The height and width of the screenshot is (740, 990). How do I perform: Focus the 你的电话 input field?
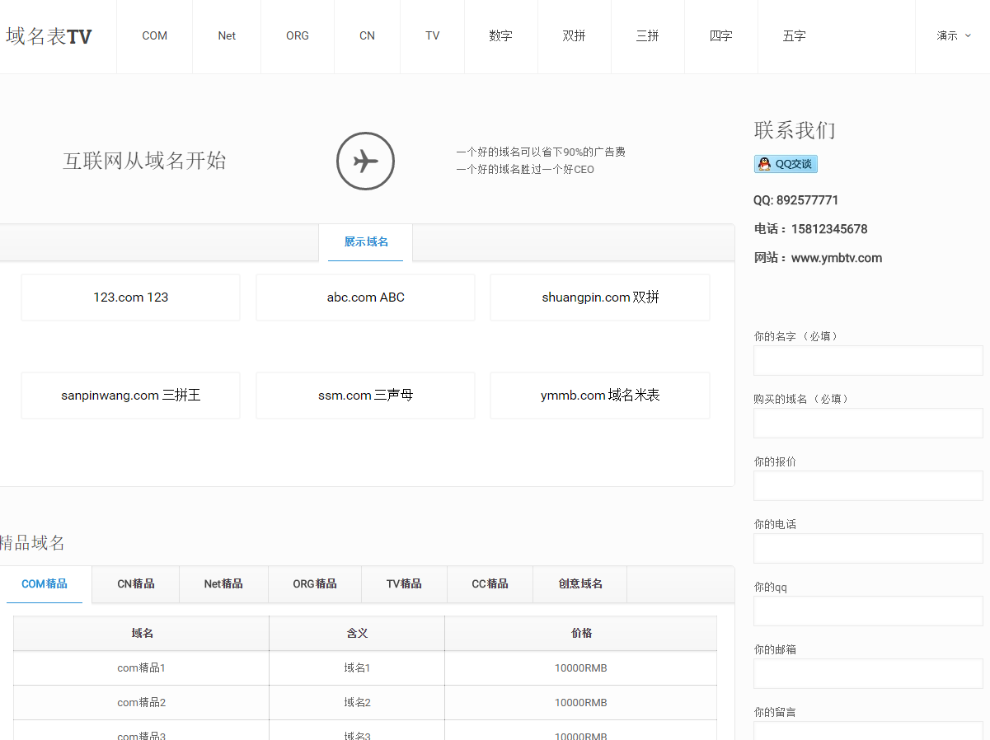coord(868,549)
